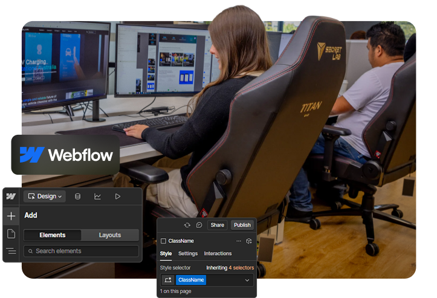The width and height of the screenshot is (437, 298).
Task: Click the sync refresh icon
Action: [187, 225]
